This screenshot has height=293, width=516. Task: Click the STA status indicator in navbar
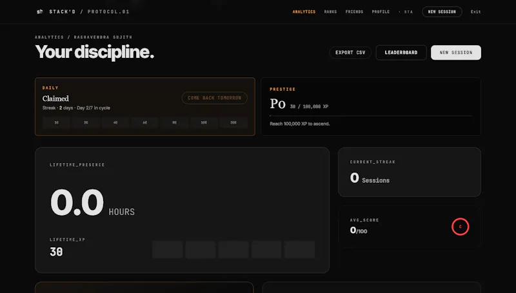click(406, 12)
